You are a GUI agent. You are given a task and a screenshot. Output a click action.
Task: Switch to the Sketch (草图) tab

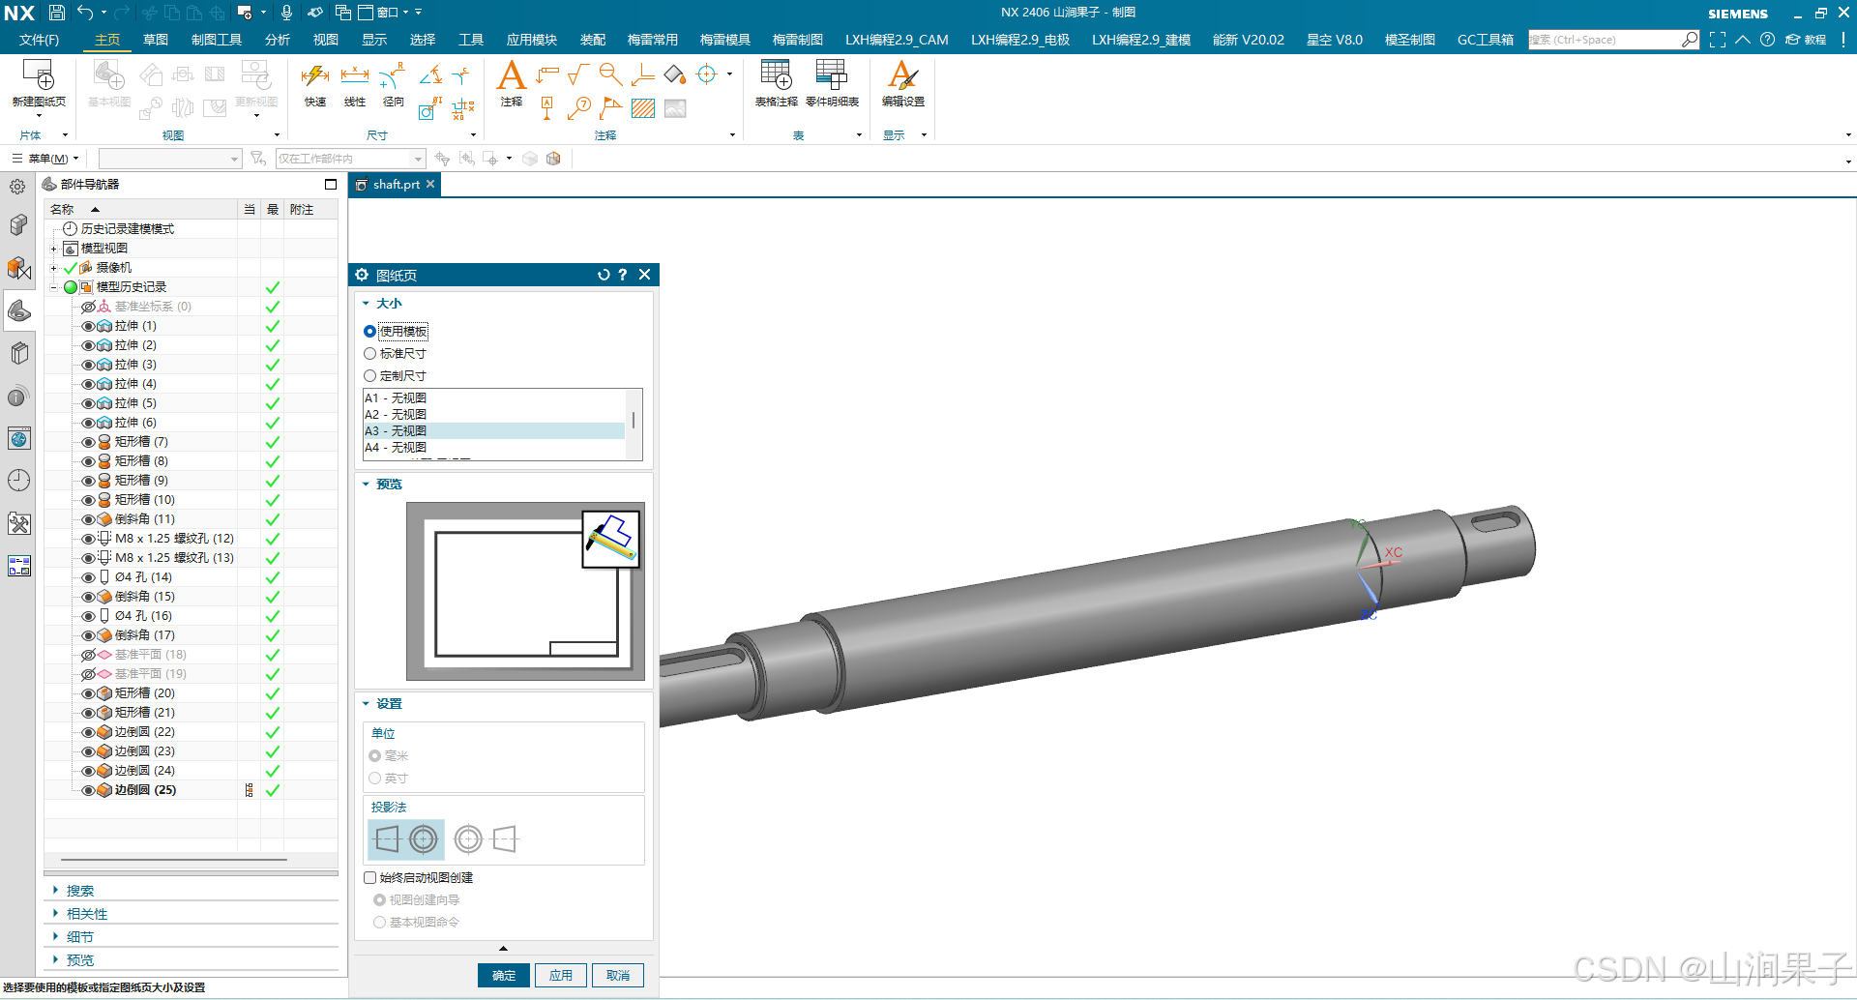click(156, 40)
